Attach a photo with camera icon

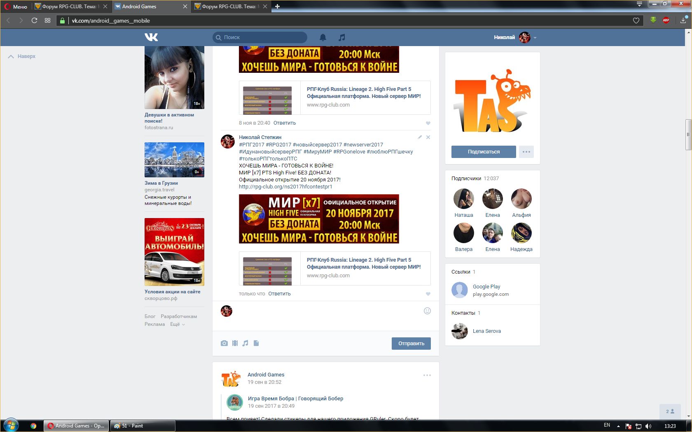[224, 343]
